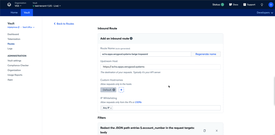Open Logs in the sidebar
Screen dimensions: 275x135
tap(10, 49)
